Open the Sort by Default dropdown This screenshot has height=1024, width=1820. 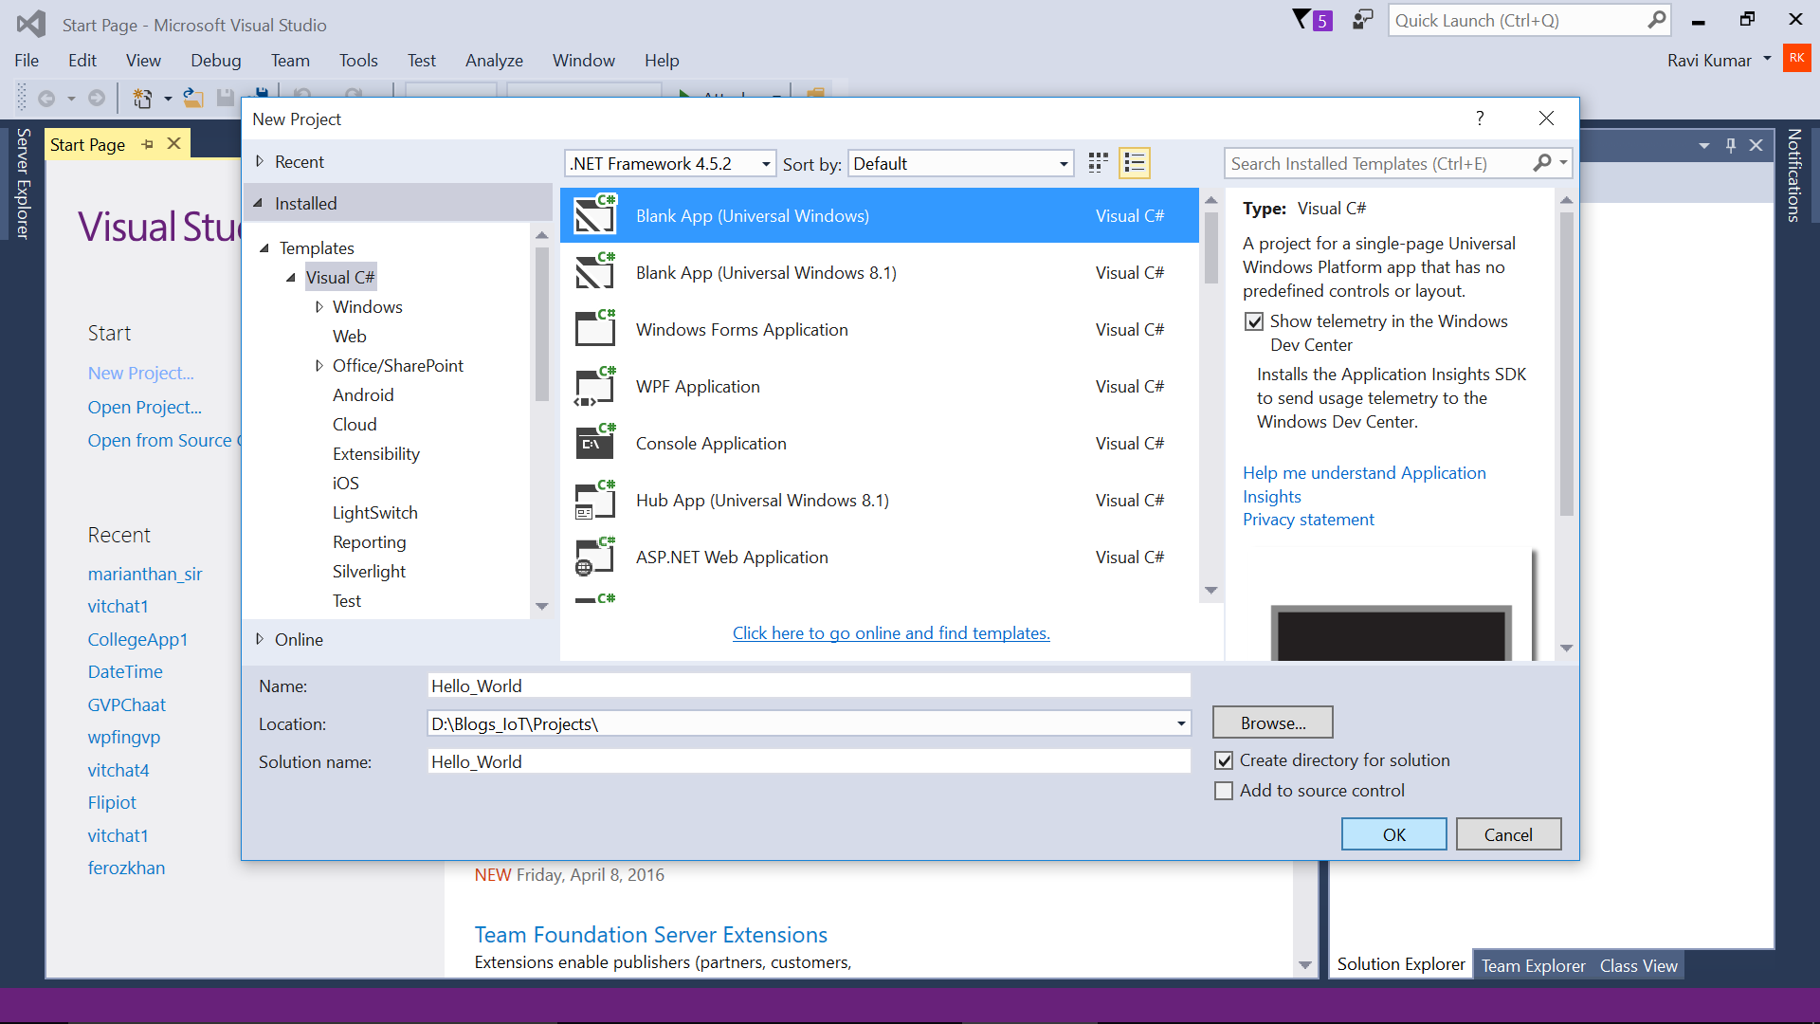(x=961, y=163)
